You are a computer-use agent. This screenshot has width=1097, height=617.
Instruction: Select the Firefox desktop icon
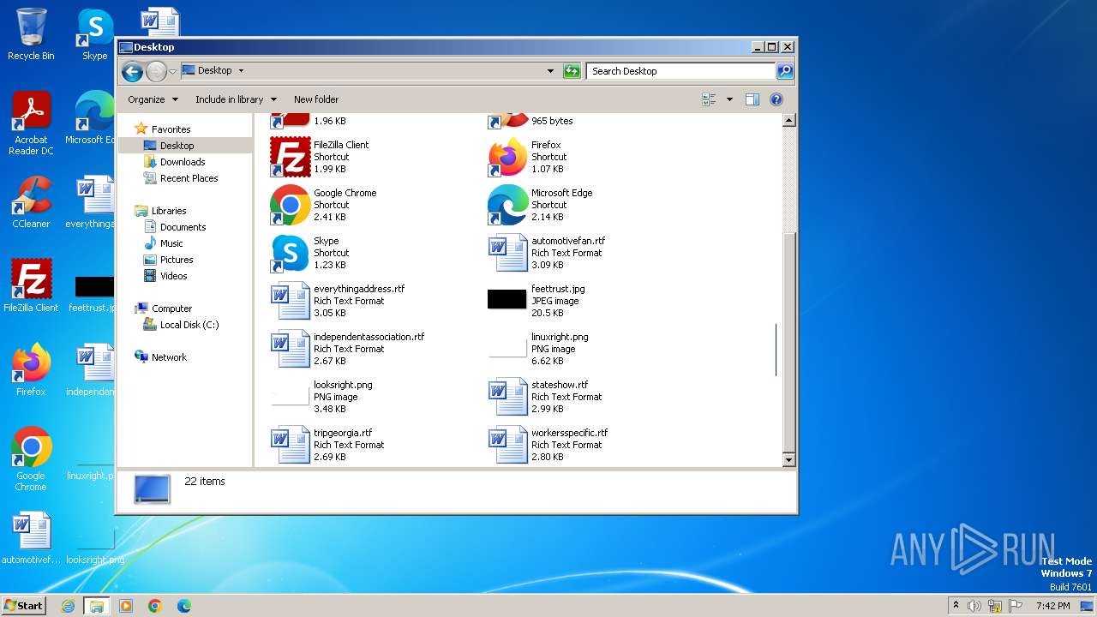click(x=31, y=369)
